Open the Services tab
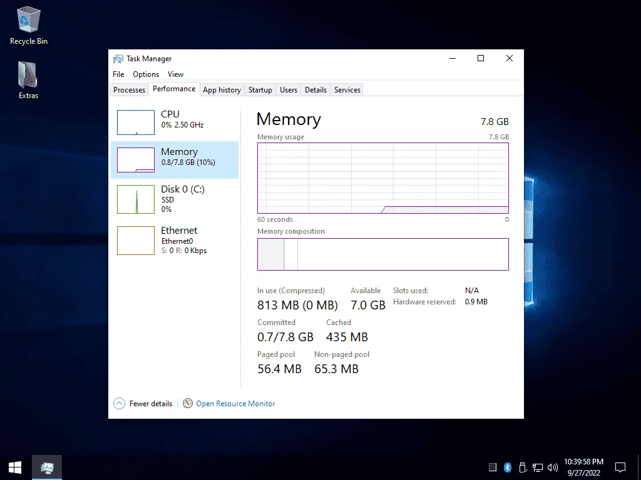 (347, 90)
